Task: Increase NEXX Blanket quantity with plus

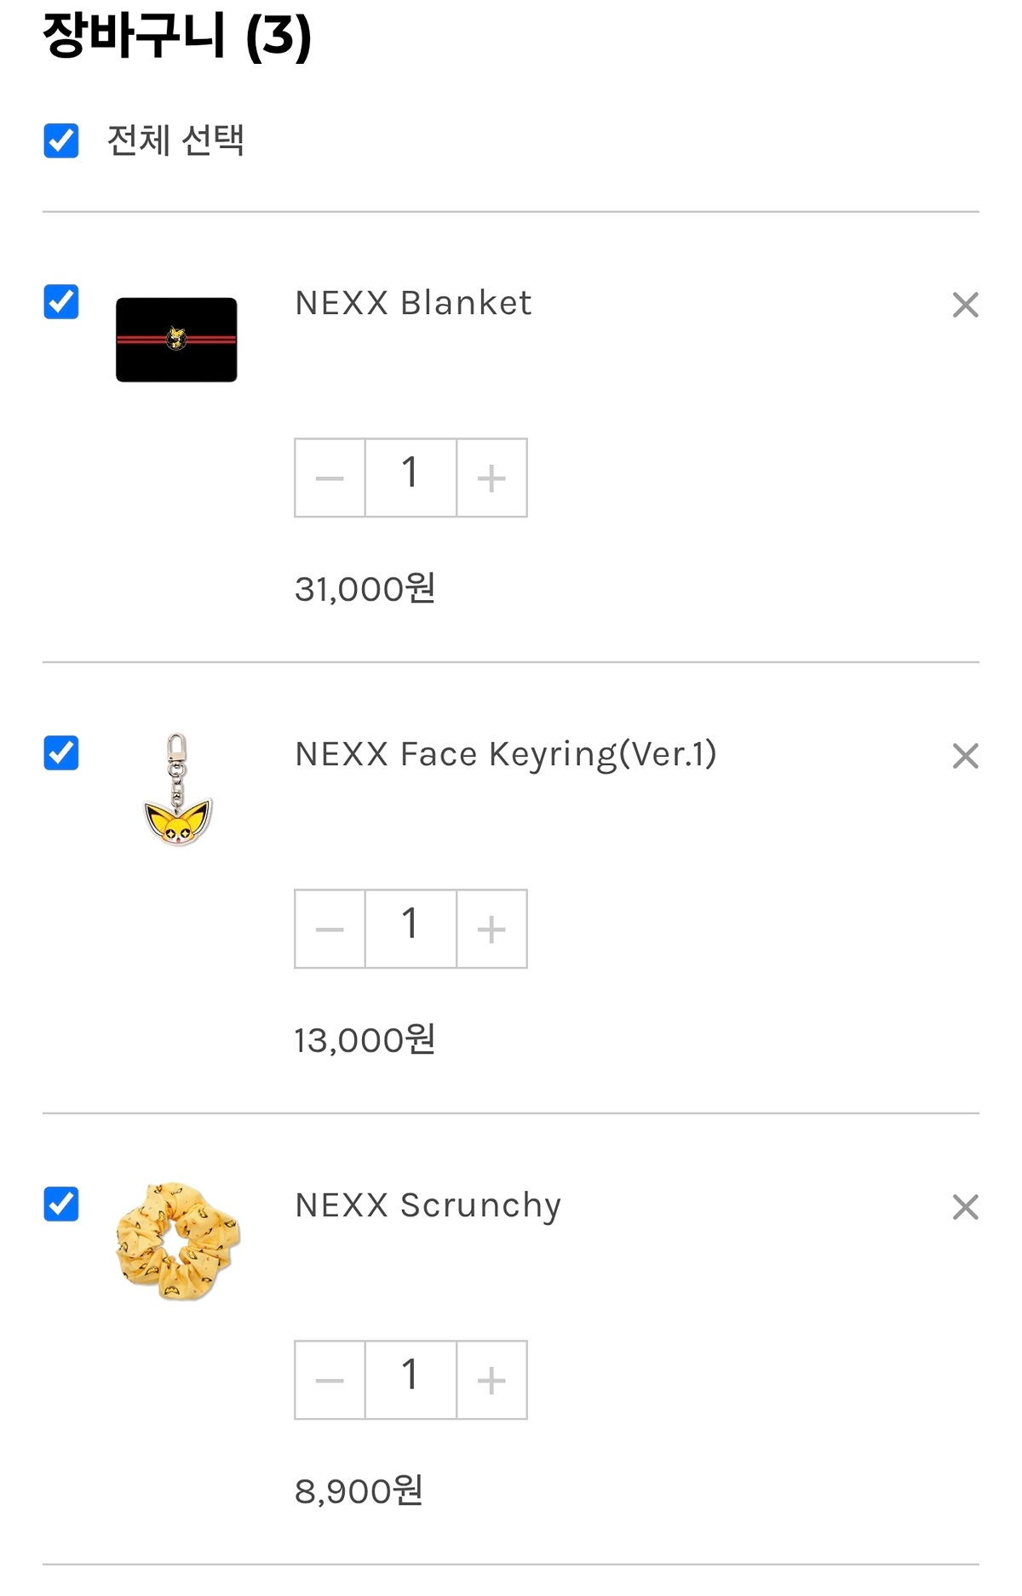Action: [491, 478]
